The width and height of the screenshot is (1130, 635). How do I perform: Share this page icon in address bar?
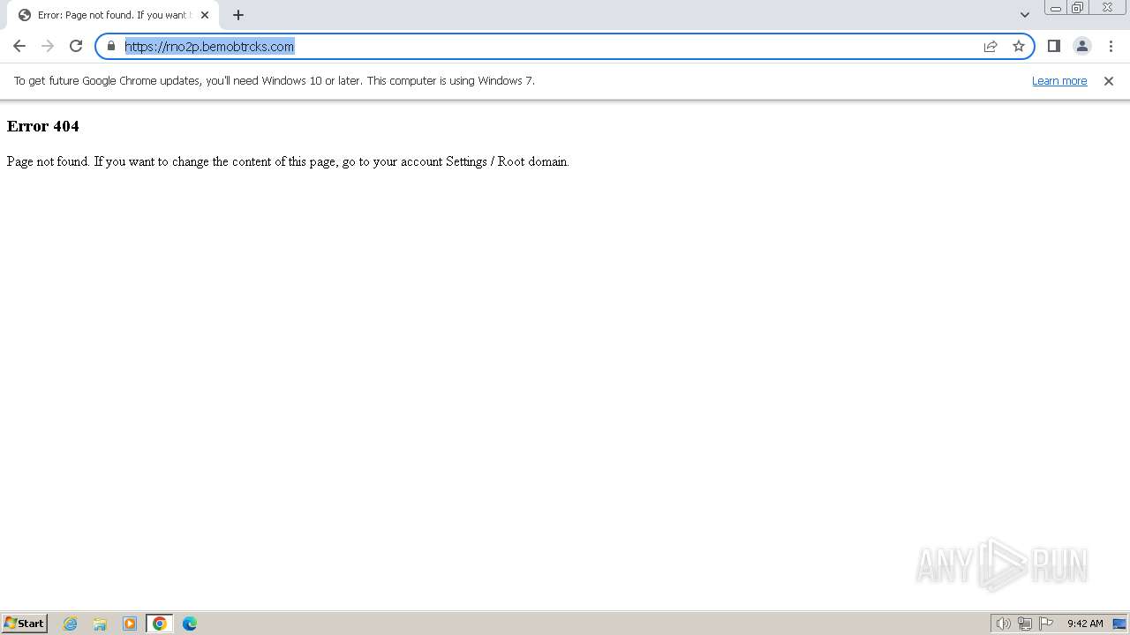coord(991,46)
